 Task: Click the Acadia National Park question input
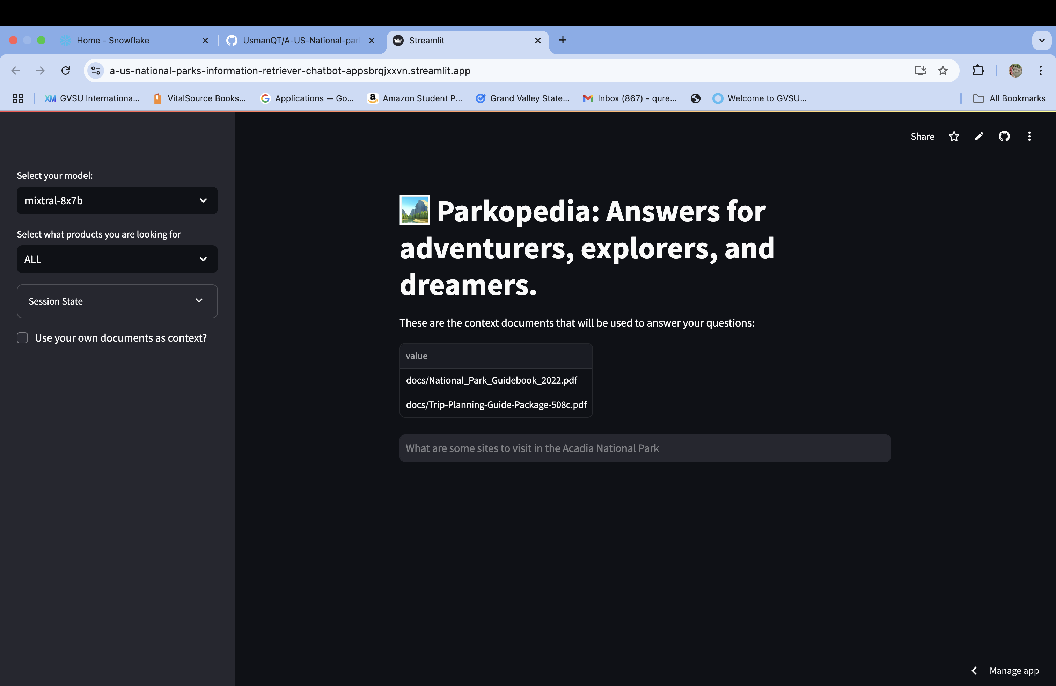click(x=645, y=448)
